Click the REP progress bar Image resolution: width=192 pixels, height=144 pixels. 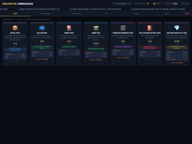pos(143,4)
